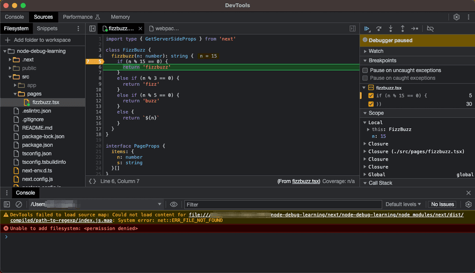Create live expression with eye icon
Viewport: 475px width, 273px height.
pyautogui.click(x=173, y=204)
